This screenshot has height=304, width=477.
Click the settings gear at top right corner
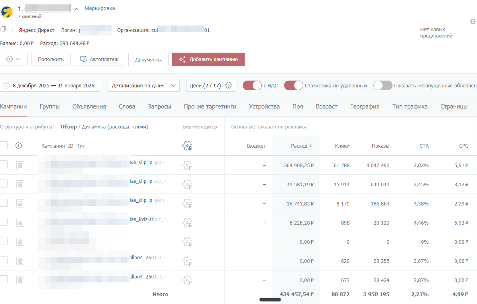[x=473, y=22]
